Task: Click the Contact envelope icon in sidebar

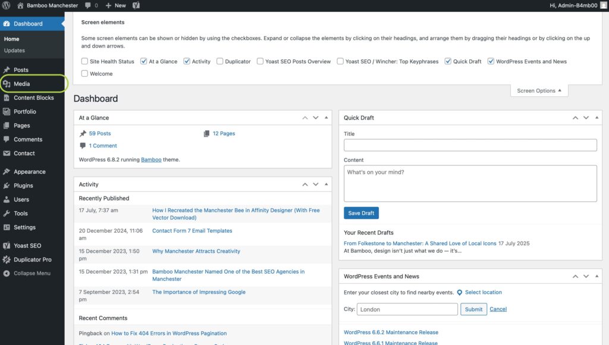Action: [x=7, y=153]
